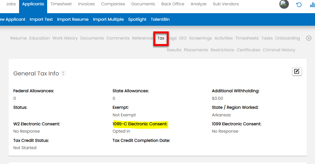315x164 pixels.
Task: Open the Back Office menu
Action: (173, 4)
